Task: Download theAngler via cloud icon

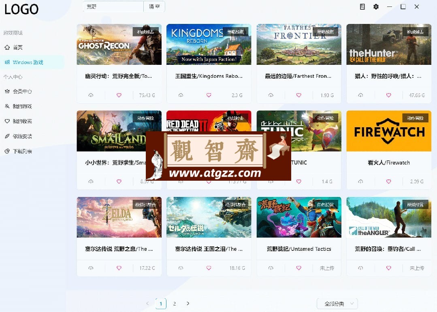Action: pos(360,268)
